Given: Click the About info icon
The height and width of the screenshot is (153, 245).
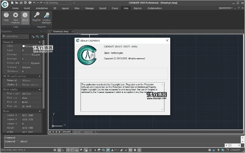Looking at the screenshot, I should 25,16.
